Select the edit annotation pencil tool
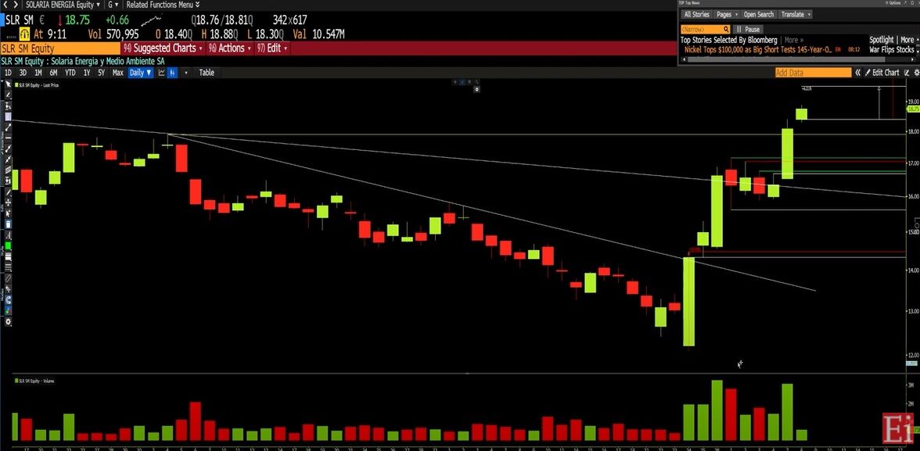 tap(8, 192)
